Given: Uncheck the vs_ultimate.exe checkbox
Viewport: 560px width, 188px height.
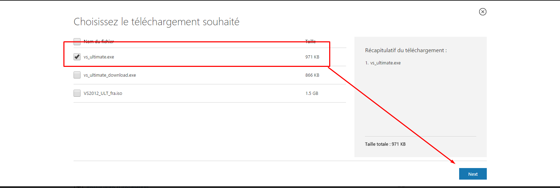Looking at the screenshot, I should coord(77,57).
